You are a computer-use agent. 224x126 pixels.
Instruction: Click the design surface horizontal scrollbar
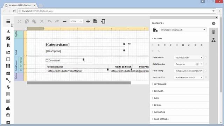point(79,83)
